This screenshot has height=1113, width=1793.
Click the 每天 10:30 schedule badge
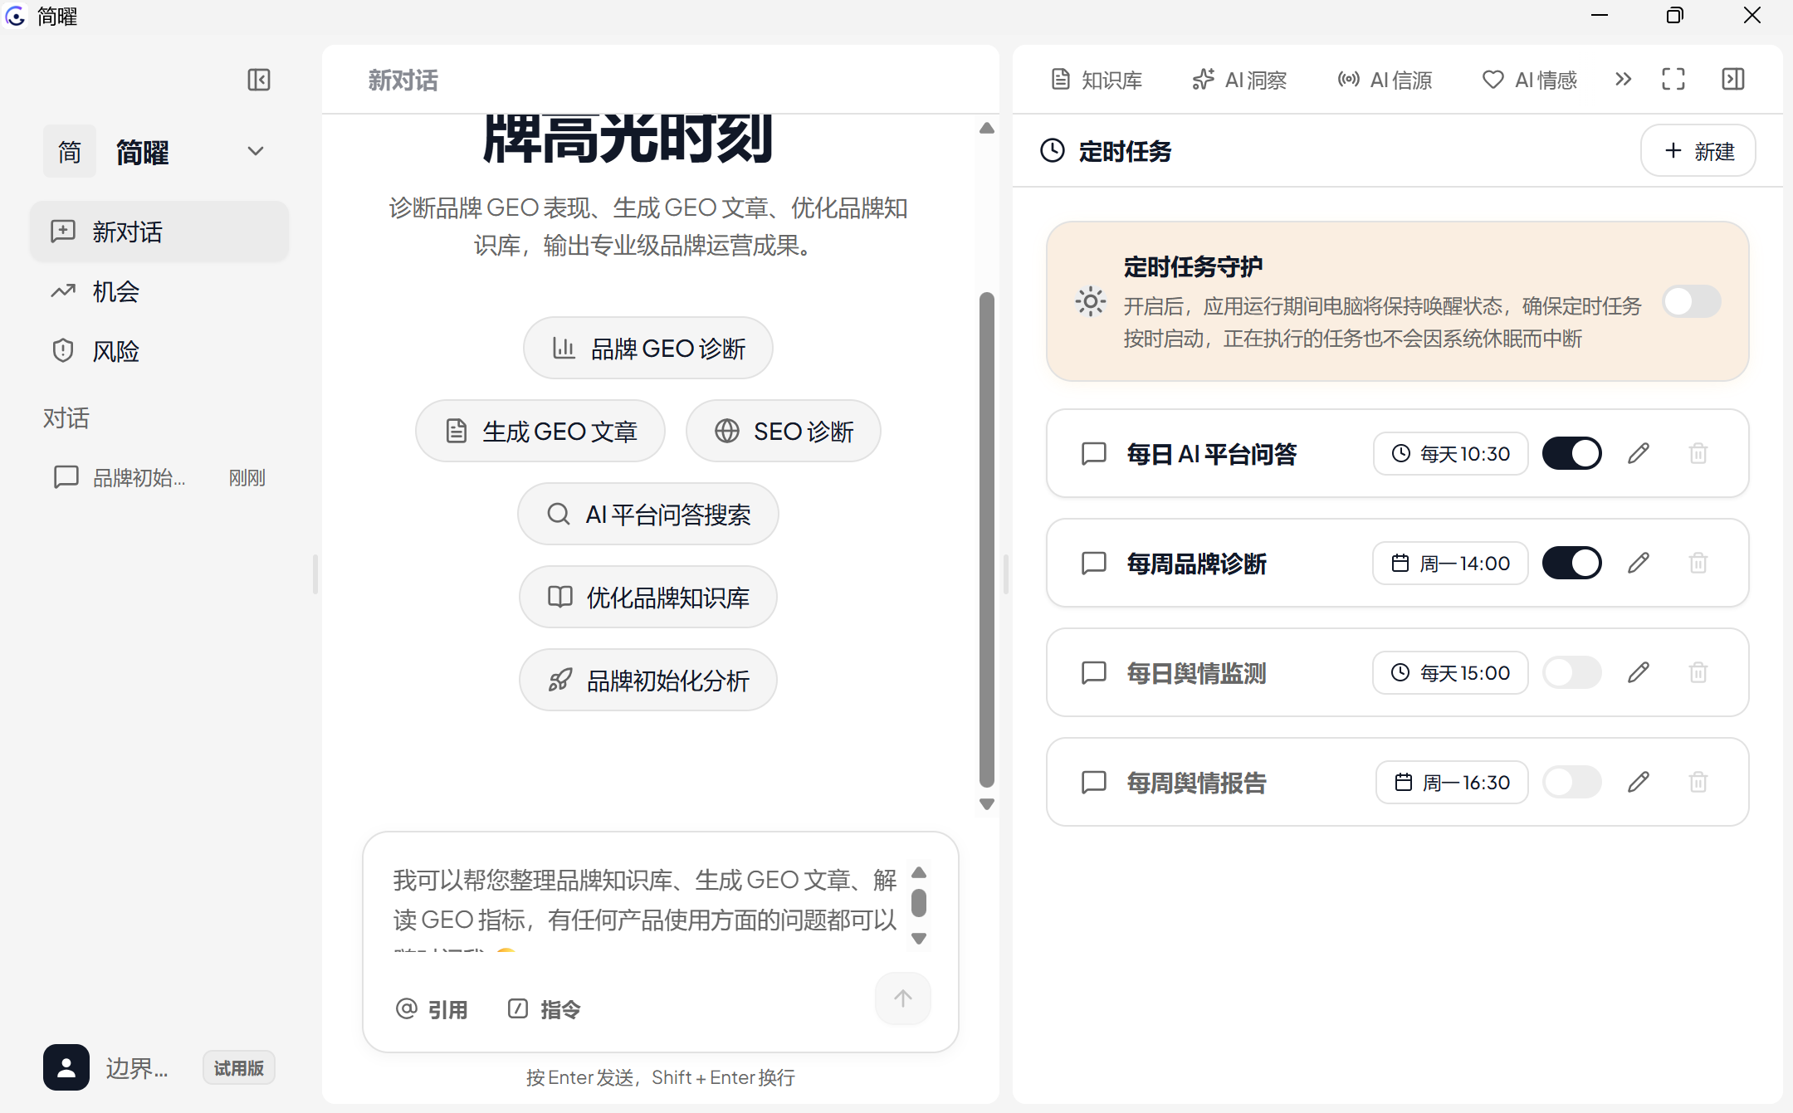click(1451, 453)
